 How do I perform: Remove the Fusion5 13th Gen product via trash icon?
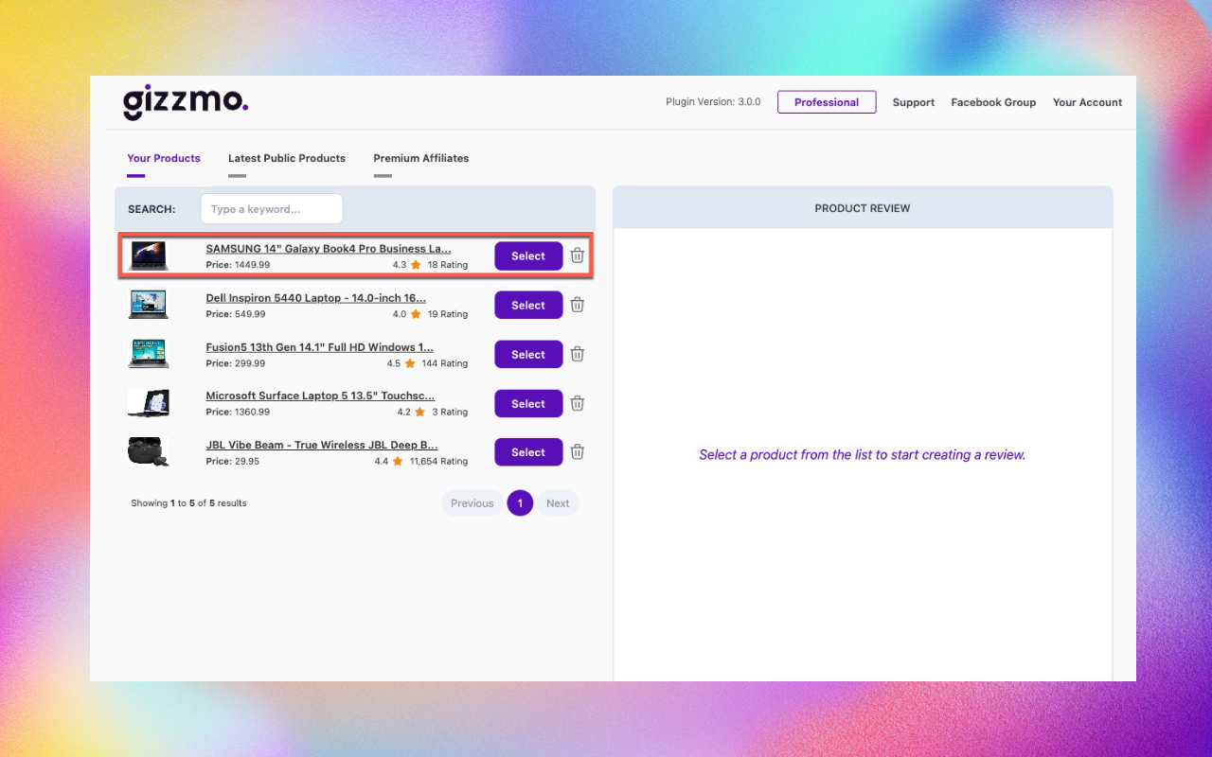pos(578,354)
